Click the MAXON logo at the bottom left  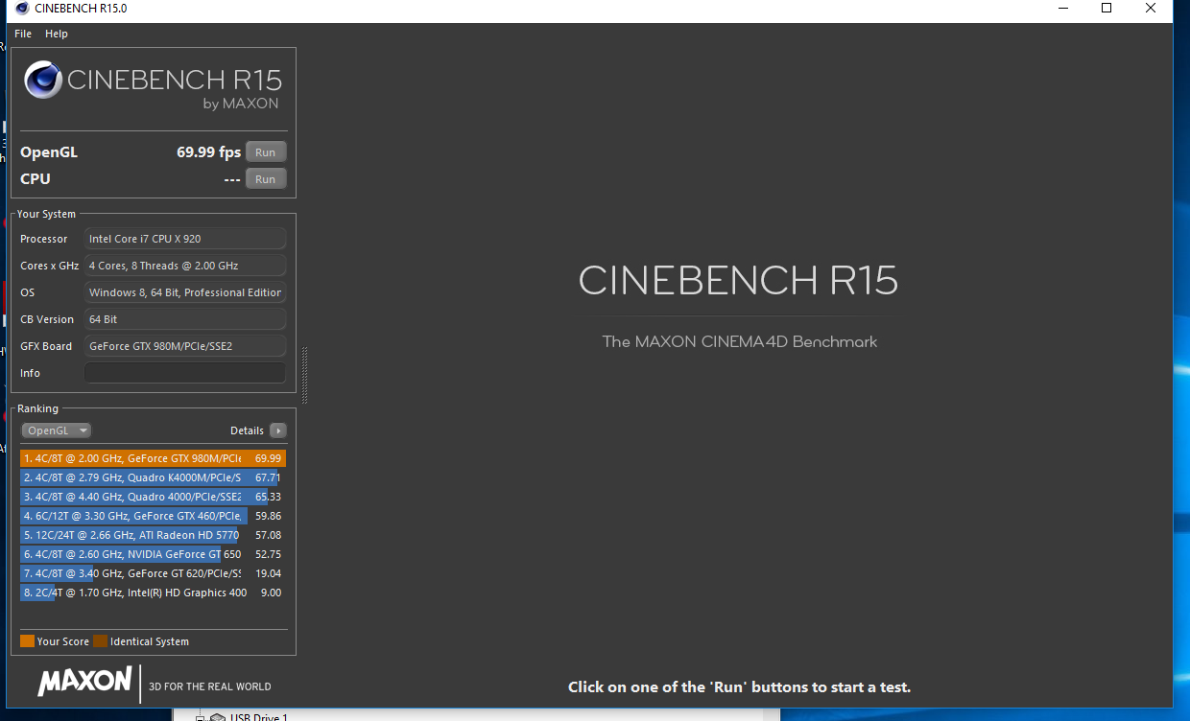pyautogui.click(x=84, y=682)
